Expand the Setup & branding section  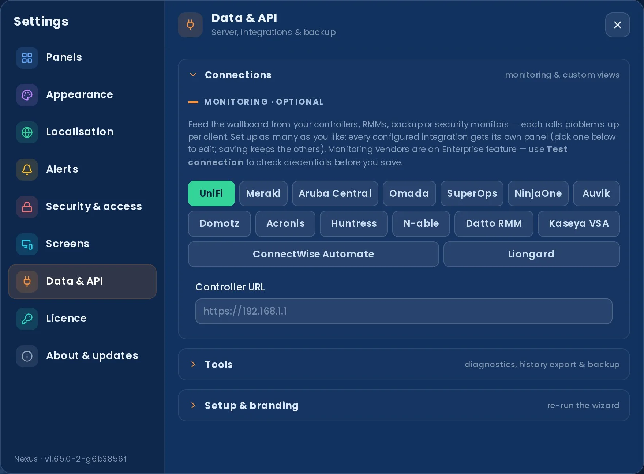(x=404, y=405)
